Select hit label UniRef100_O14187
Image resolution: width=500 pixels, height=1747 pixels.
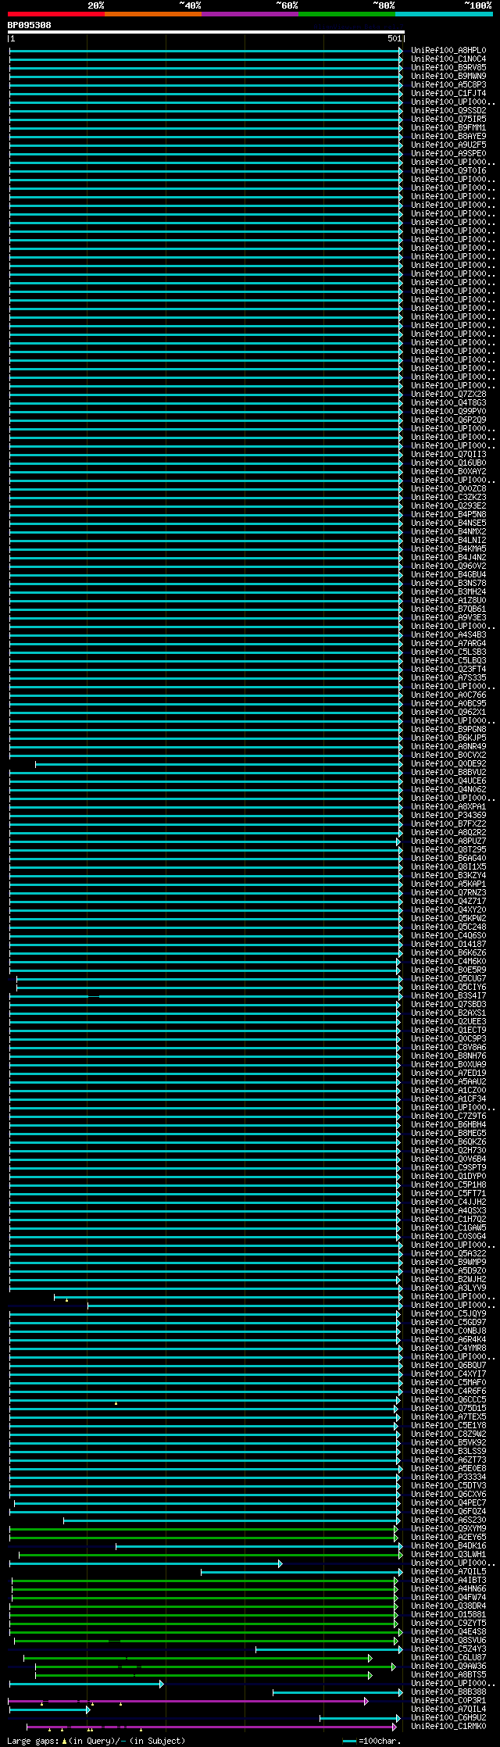[x=448, y=944]
